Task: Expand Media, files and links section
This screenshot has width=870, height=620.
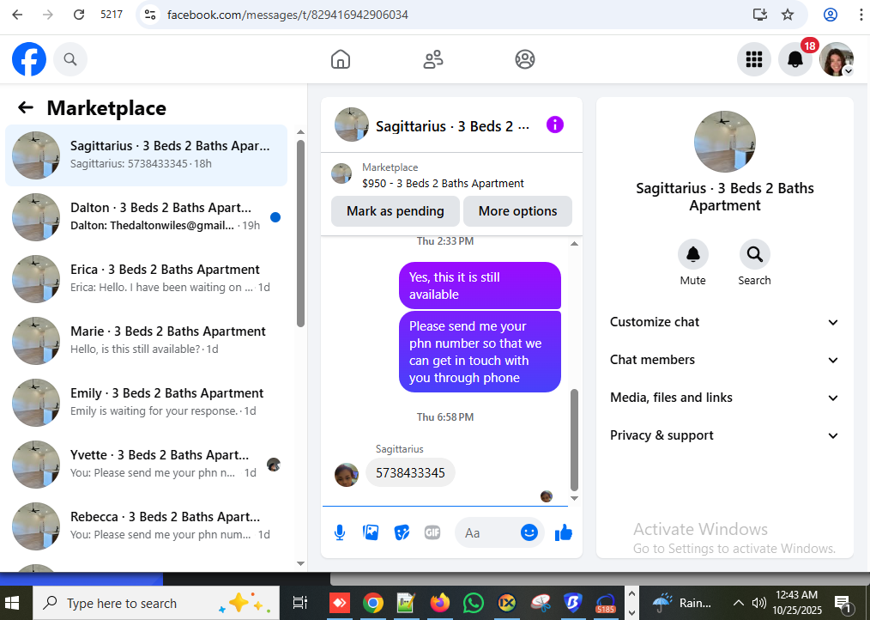Action: click(x=725, y=398)
